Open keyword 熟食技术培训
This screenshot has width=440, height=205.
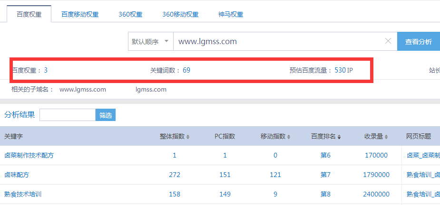[x=23, y=194]
